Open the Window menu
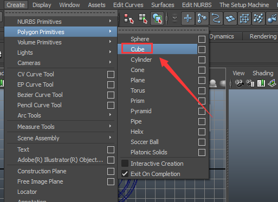Viewport: 278px width, 202px height. click(69, 5)
